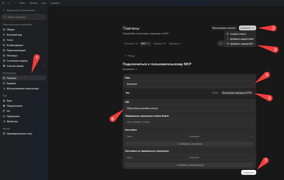
Task: Click Добавить заголовок button
Action: coord(189,144)
